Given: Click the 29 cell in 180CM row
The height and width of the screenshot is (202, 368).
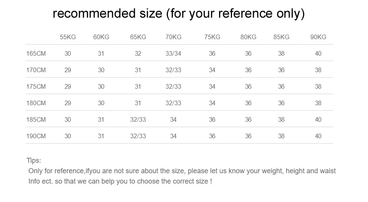Looking at the screenshot, I should click(x=68, y=103).
